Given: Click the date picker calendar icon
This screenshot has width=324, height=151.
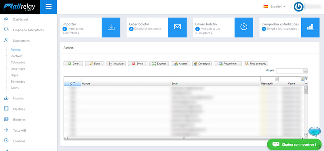Looking at the screenshot, I should click(303, 79).
